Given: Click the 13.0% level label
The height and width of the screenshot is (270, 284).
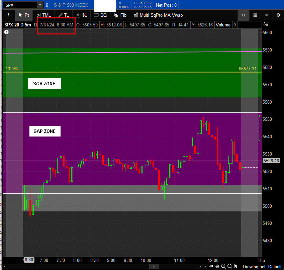Looking at the screenshot, I should point(12,69).
